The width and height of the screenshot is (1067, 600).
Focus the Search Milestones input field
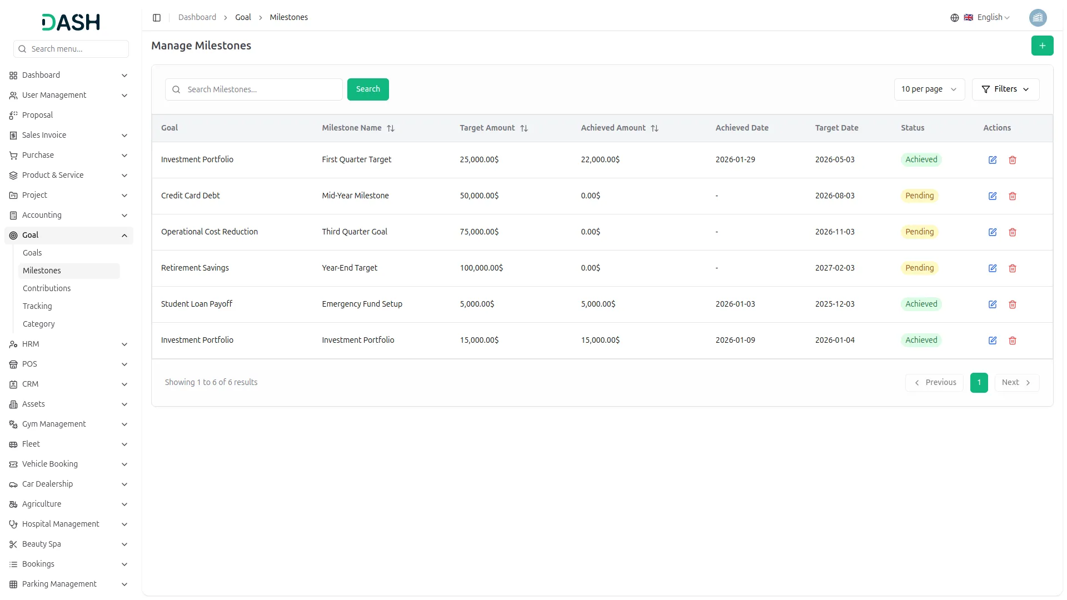261,89
